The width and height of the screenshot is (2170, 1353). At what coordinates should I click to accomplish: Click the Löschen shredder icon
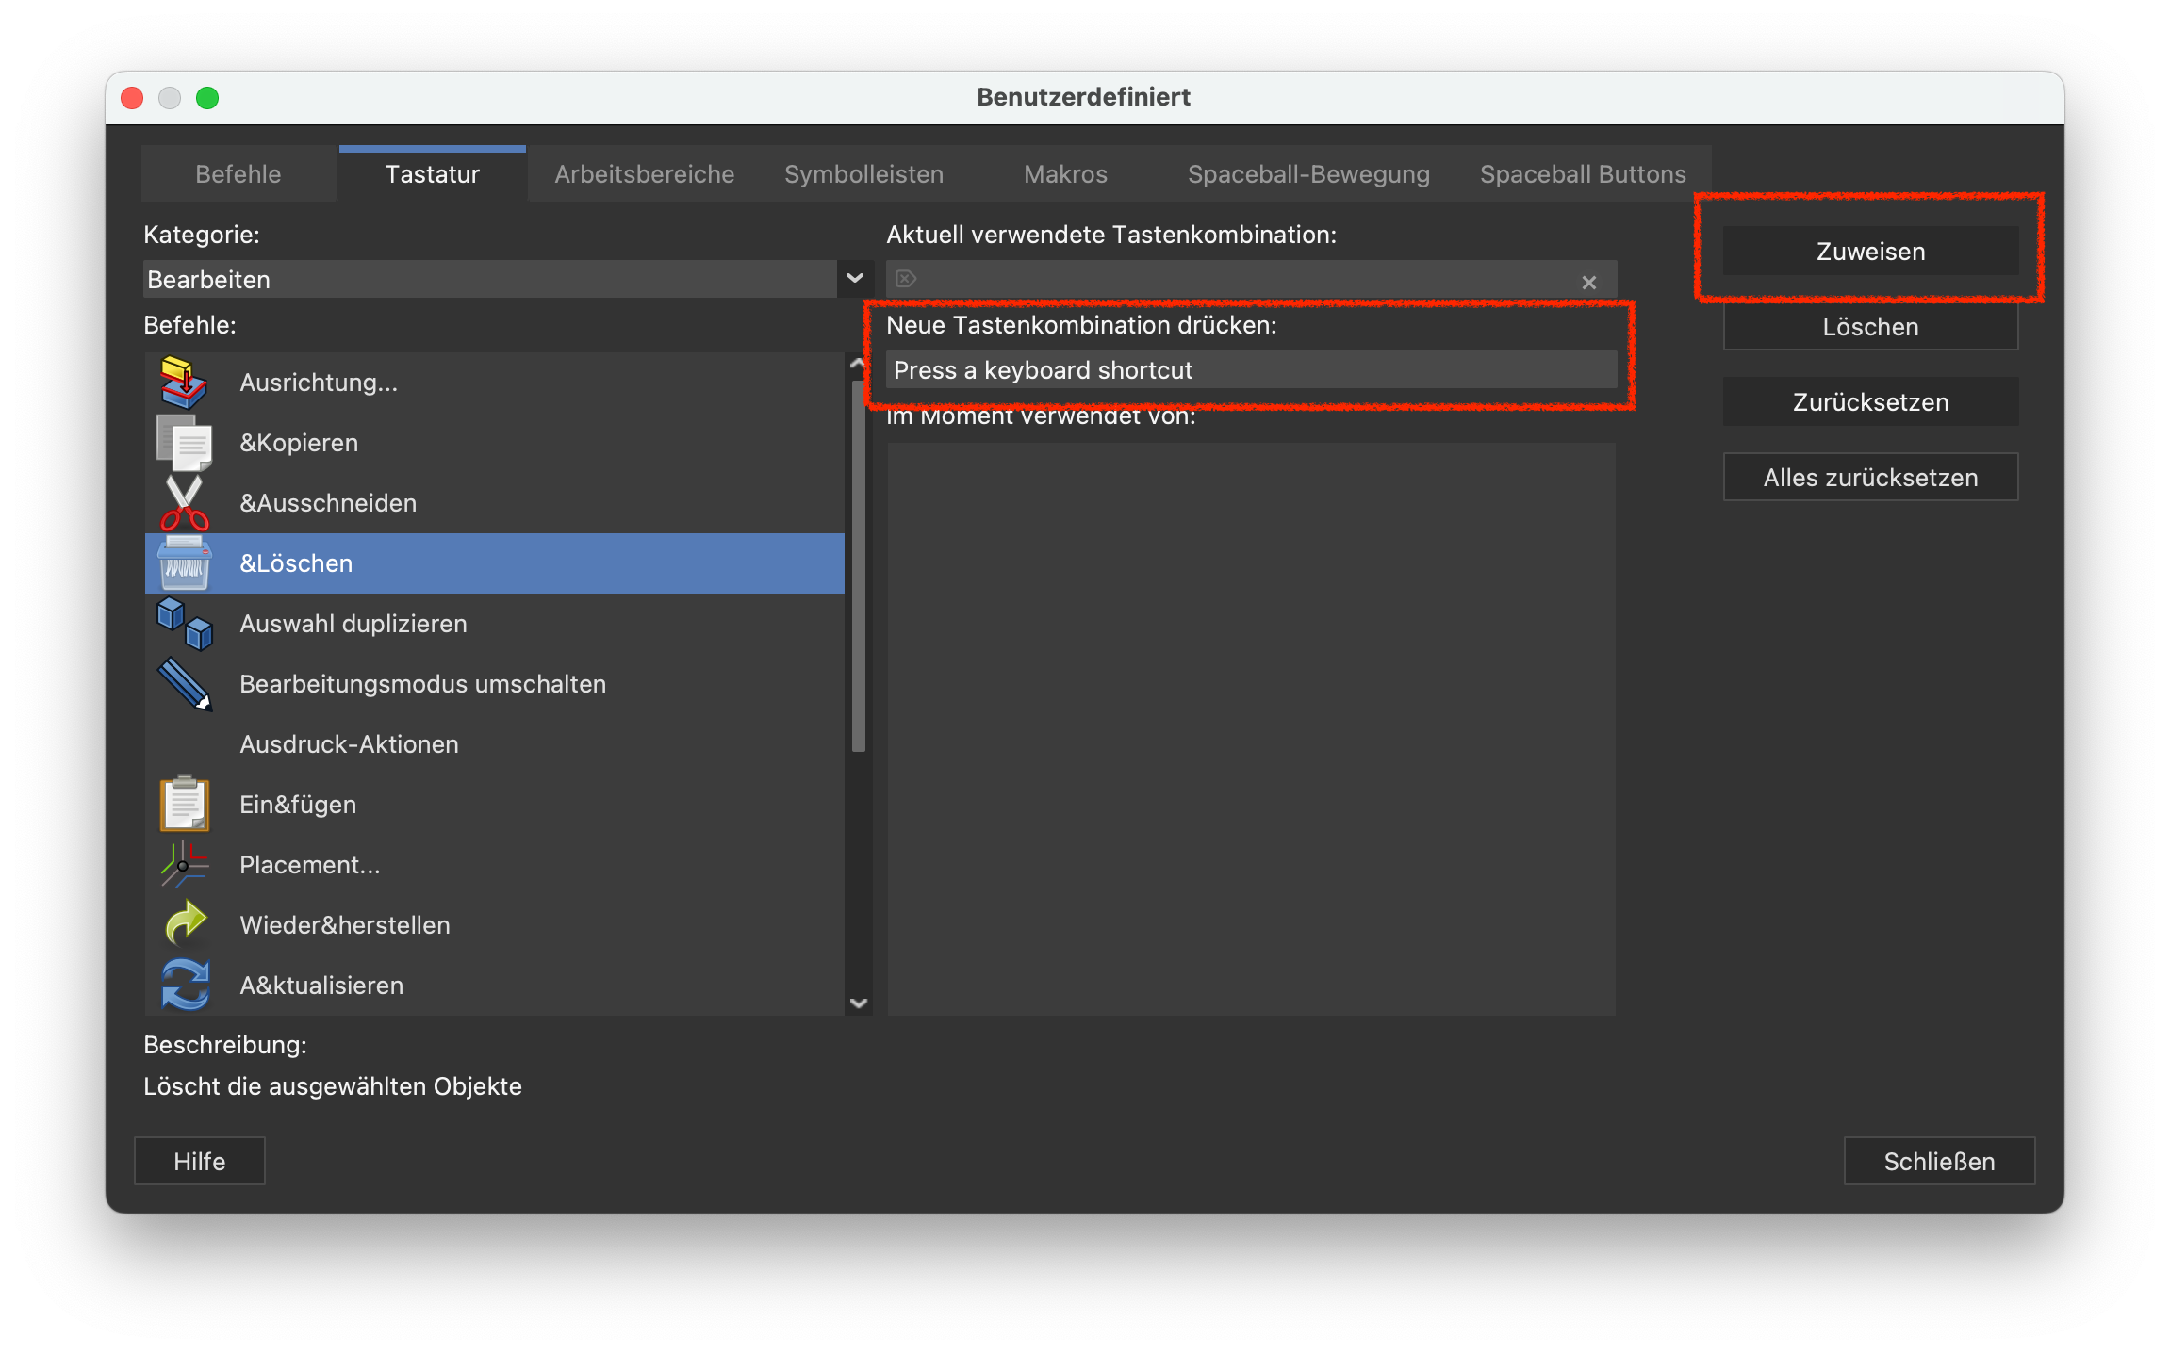(184, 563)
